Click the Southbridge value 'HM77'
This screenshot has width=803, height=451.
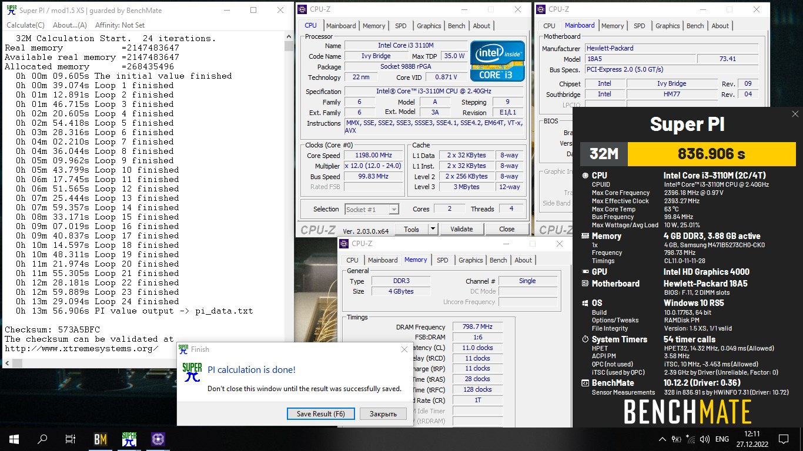[x=671, y=94]
